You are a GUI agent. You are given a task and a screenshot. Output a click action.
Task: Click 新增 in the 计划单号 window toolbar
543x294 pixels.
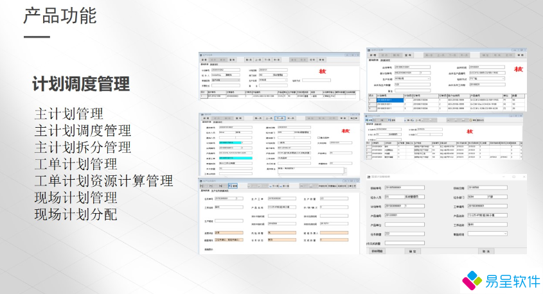pyautogui.click(x=204, y=60)
